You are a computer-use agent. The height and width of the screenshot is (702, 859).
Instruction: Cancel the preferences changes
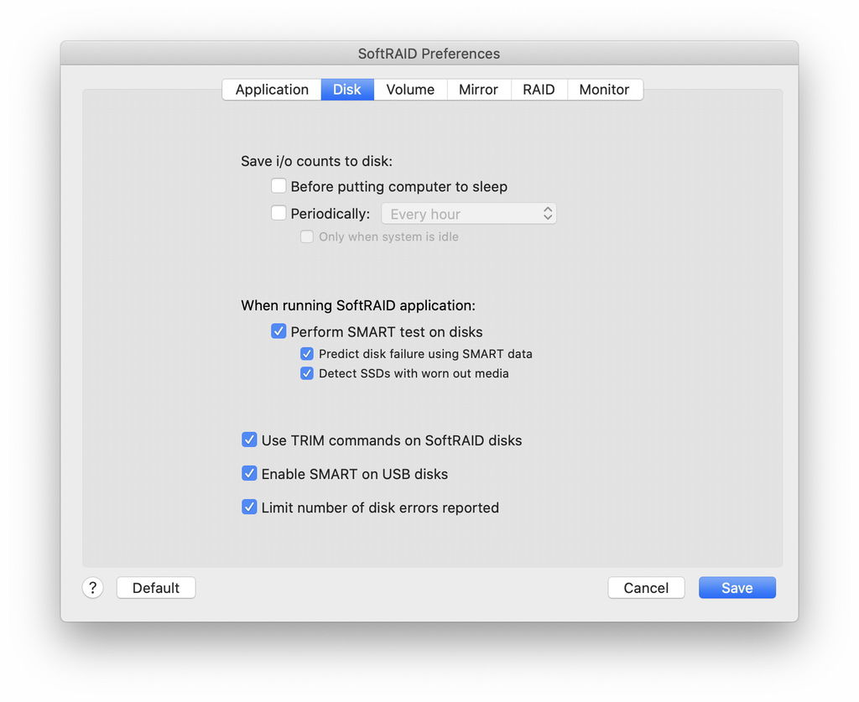pos(646,588)
